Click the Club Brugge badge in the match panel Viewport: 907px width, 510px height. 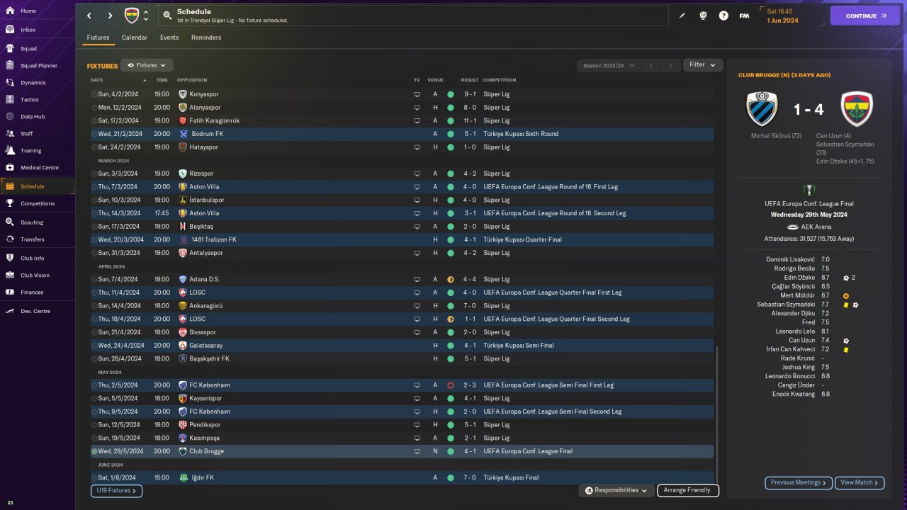click(762, 109)
